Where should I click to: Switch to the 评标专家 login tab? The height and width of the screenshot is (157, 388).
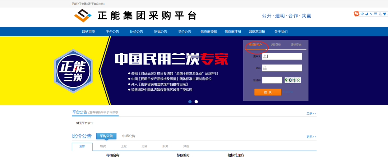[296, 45]
